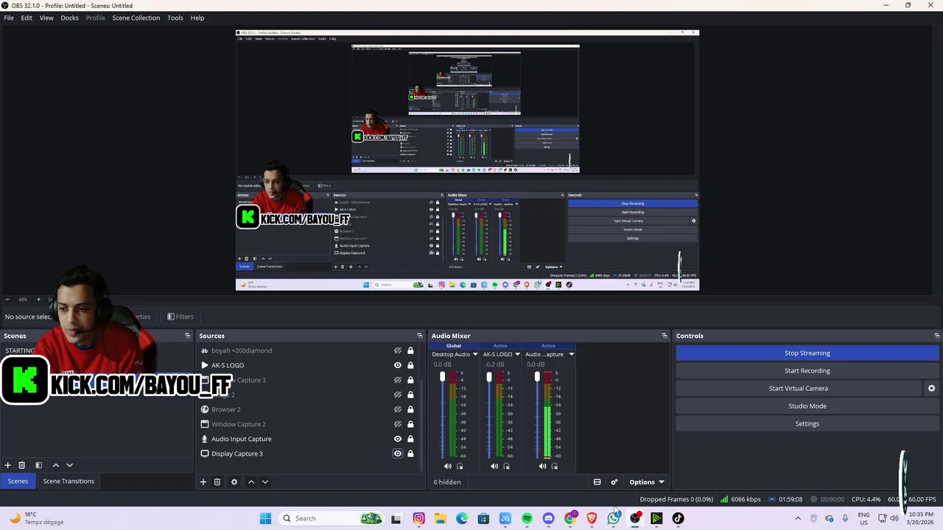
Task: Open TikTok from the taskbar
Action: [x=678, y=518]
